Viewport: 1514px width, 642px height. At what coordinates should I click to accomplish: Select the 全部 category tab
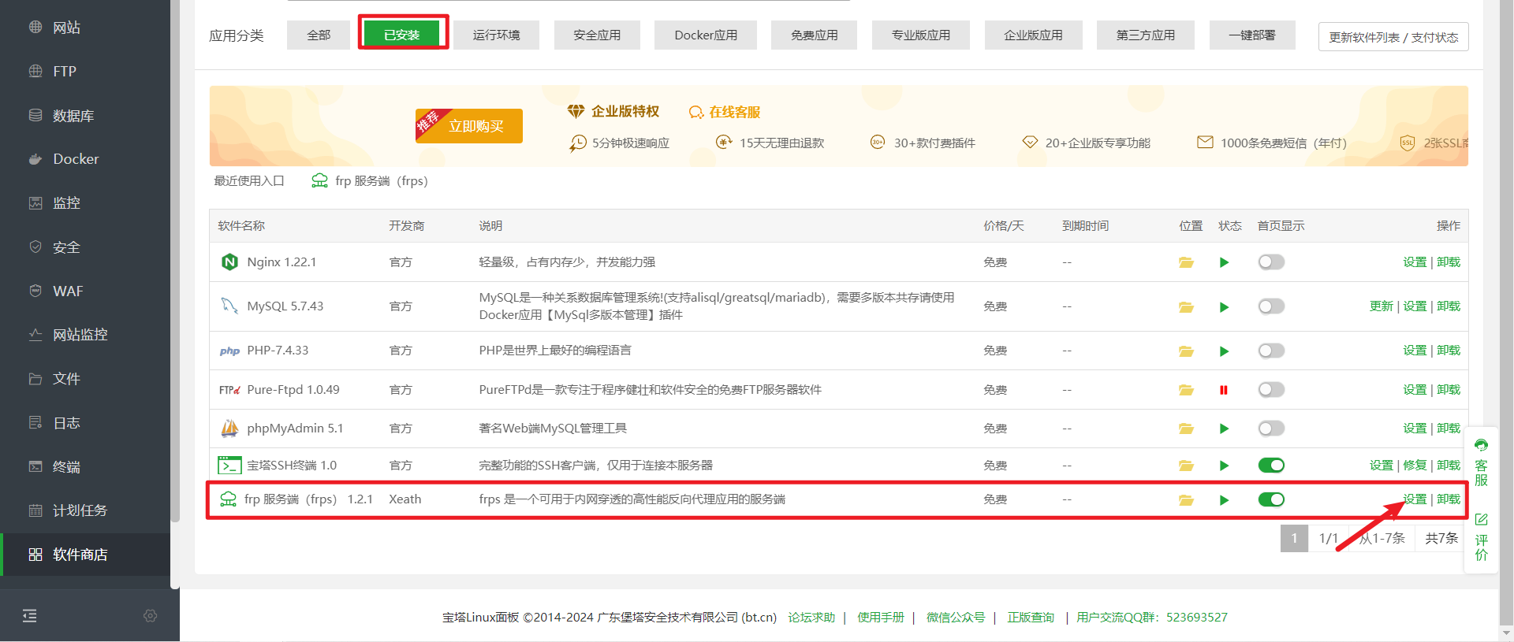point(319,35)
